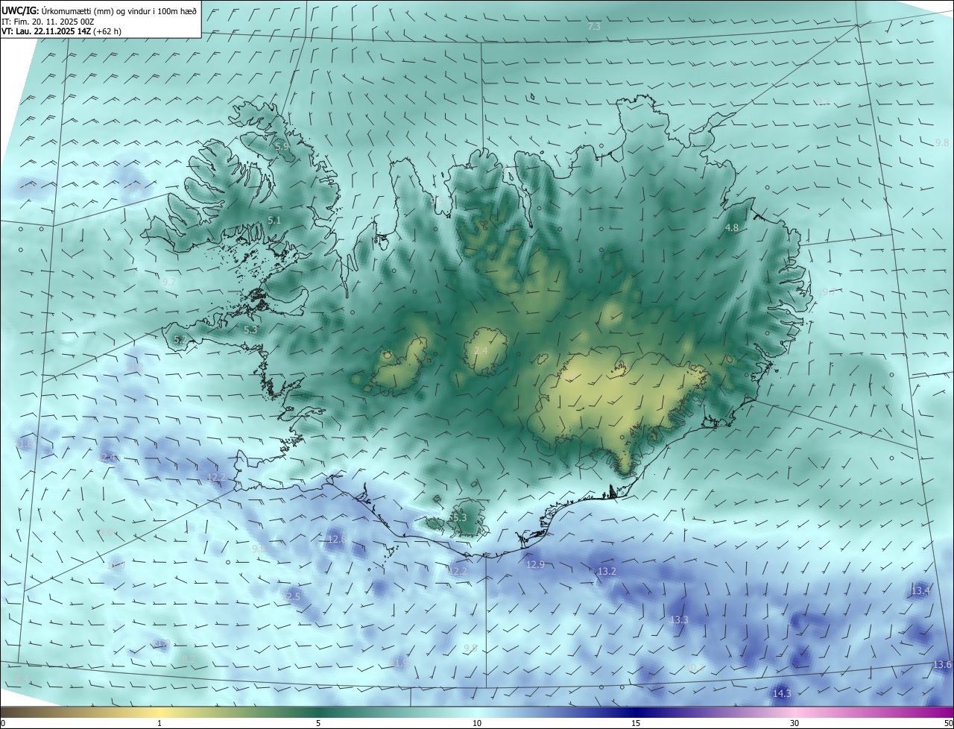The height and width of the screenshot is (729, 954).
Task: Click the 12.5 value in the southwest ocean
Action: tap(291, 597)
